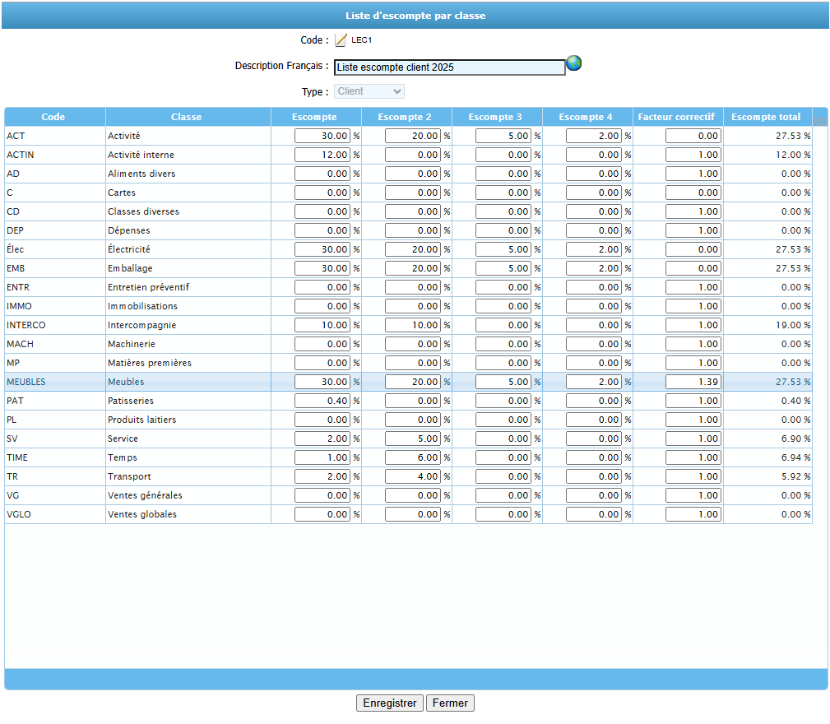
Task: Click the Escompte 3 column header
Action: [497, 117]
